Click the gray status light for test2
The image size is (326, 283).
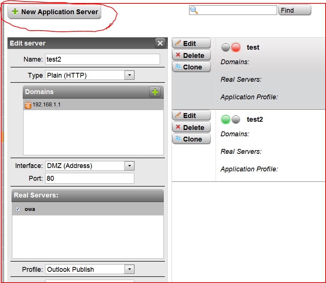point(236,119)
